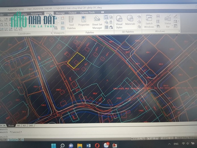Switch to the A3 layout tab
197x148 pixels.
pos(24,126)
